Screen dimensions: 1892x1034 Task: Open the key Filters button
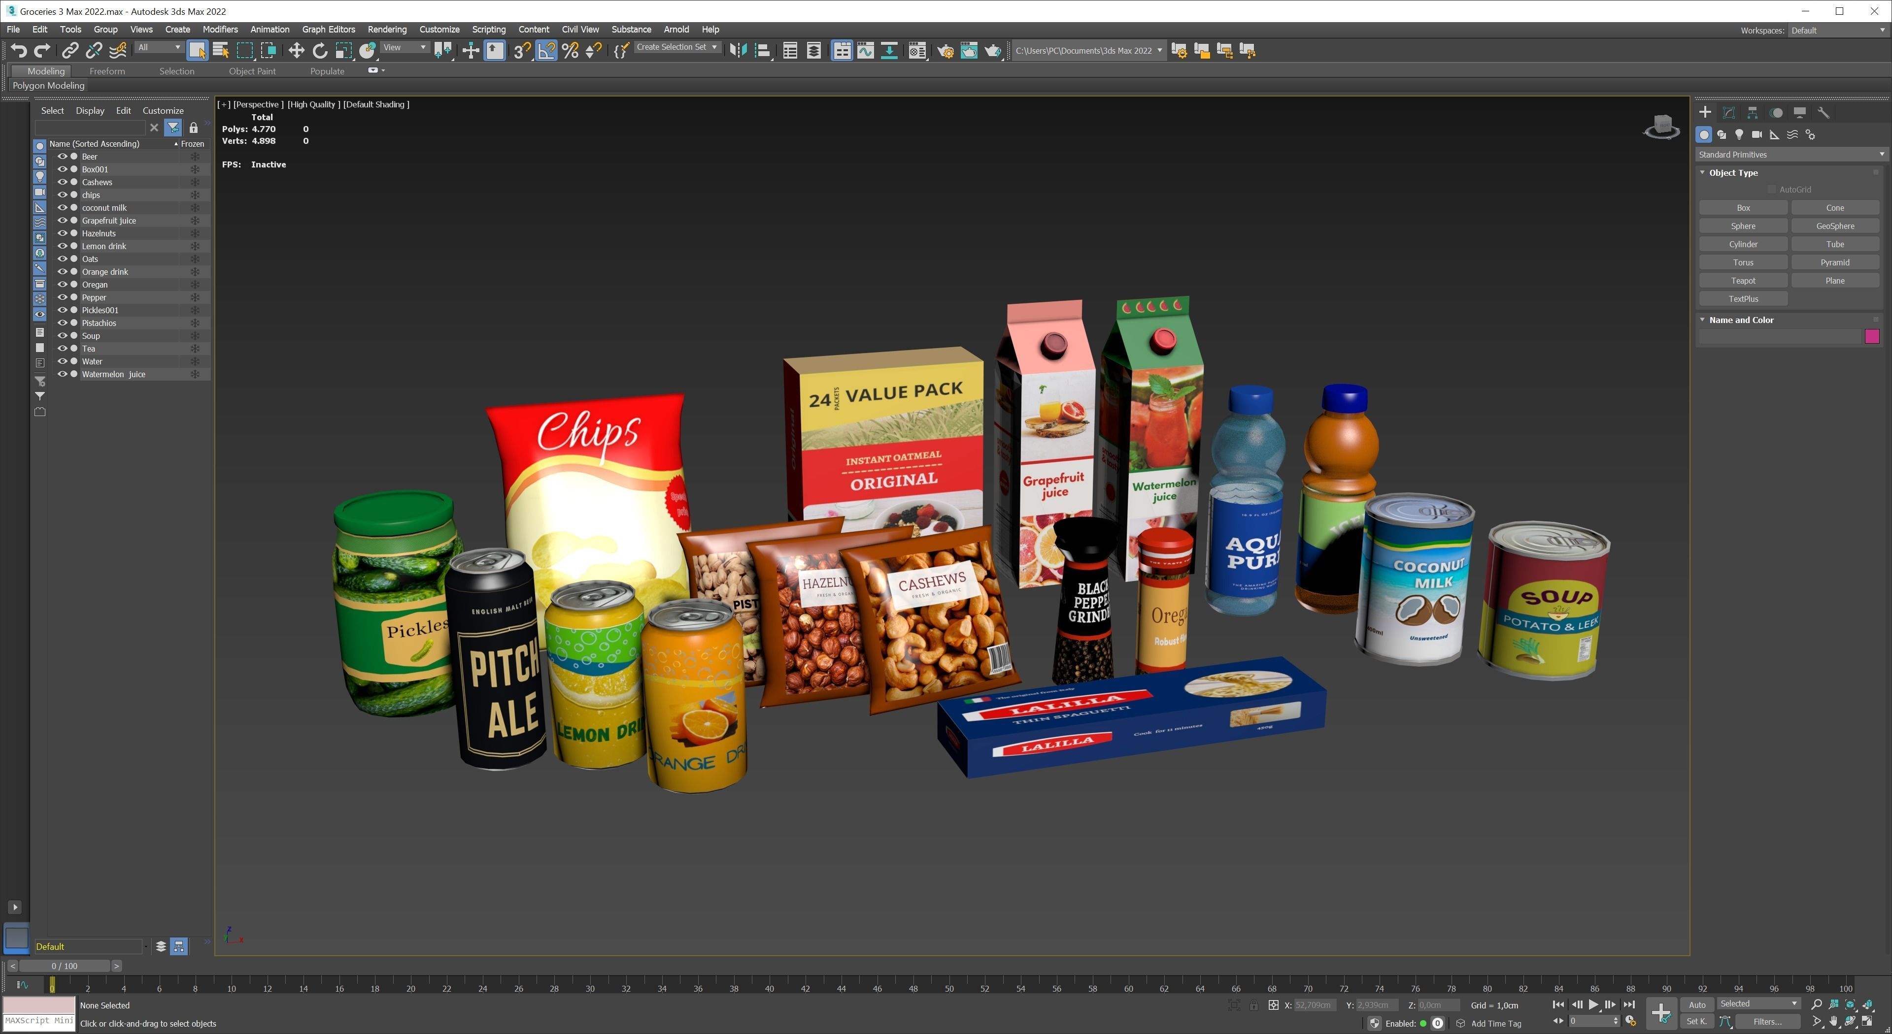tap(1767, 1021)
